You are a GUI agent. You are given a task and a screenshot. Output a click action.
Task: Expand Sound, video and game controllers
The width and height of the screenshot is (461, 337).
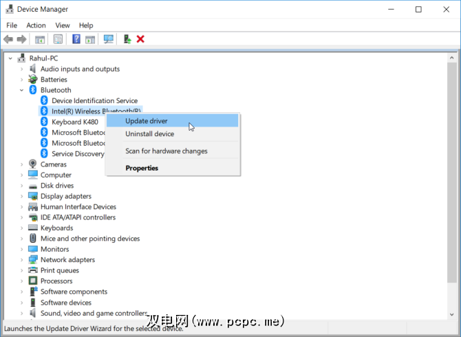(x=21, y=313)
